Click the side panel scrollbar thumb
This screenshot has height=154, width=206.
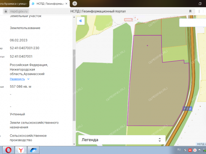pos(74,85)
